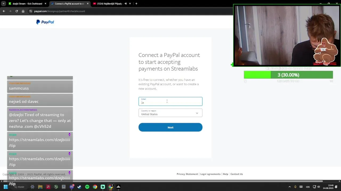Image resolution: width=341 pixels, height=191 pixels.
Task: Open a new browser tab
Action: pyautogui.click(x=136, y=4)
